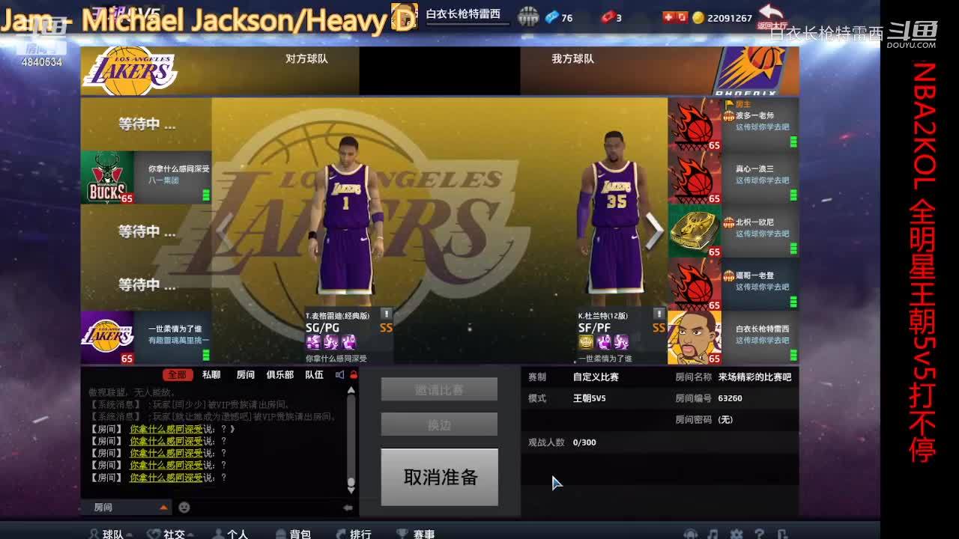Click gold emblem avatar of 北枳一欧尼
Image resolution: width=959 pixels, height=539 pixels.
tap(695, 231)
